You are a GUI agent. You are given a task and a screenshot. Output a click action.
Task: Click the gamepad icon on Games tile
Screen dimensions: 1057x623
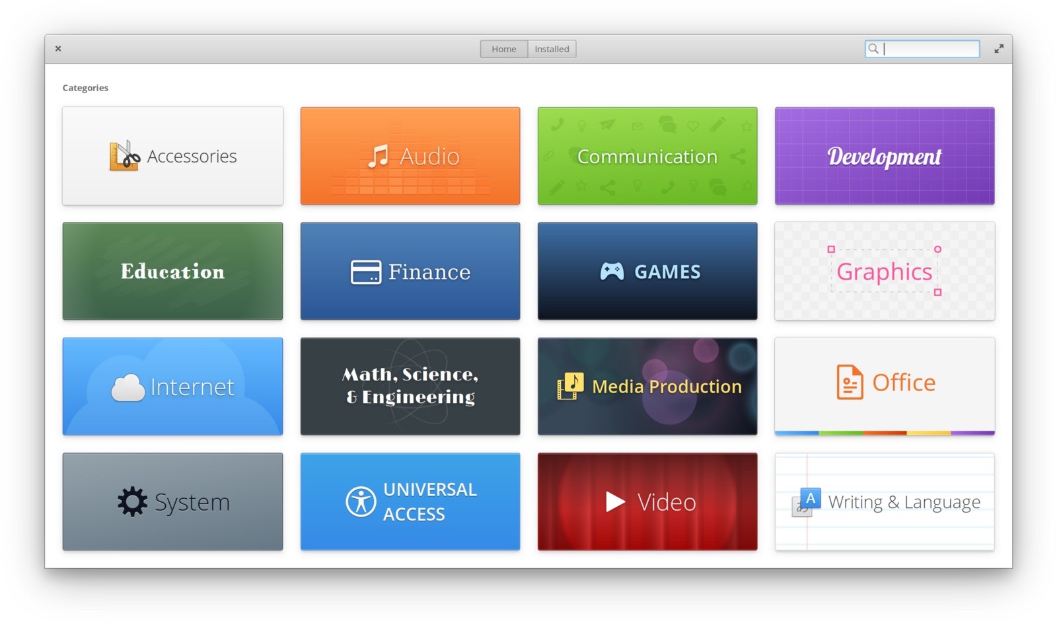(x=612, y=272)
